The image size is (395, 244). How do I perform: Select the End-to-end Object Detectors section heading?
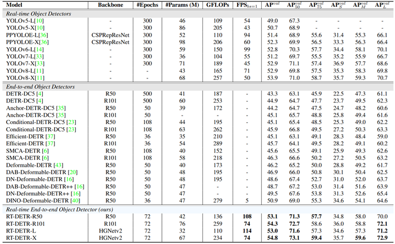coord(40,87)
